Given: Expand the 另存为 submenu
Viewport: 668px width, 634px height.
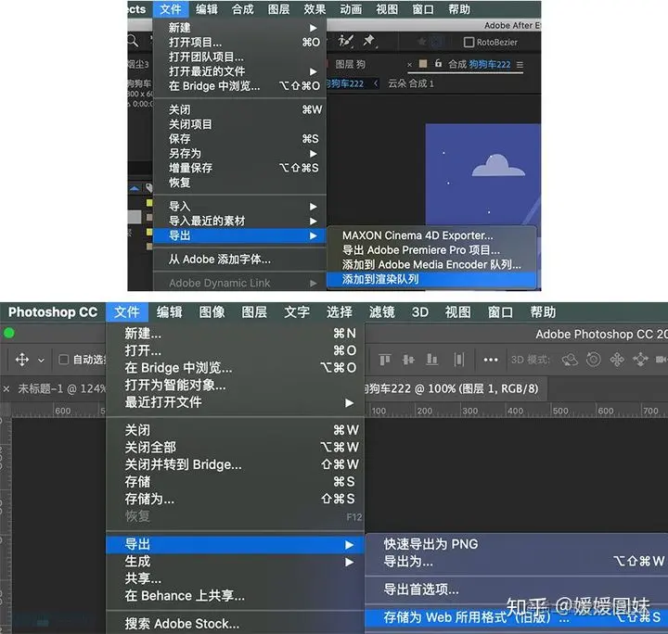Looking at the screenshot, I should tap(314, 154).
